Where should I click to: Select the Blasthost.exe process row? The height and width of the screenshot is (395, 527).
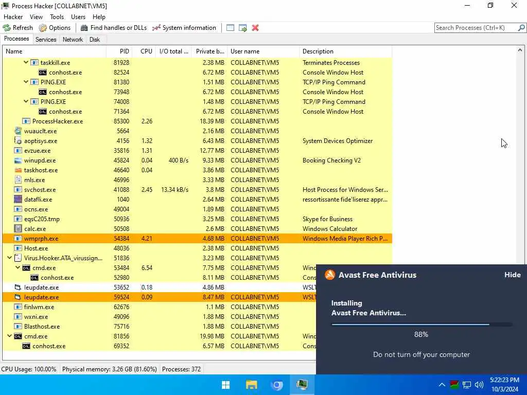click(x=160, y=327)
